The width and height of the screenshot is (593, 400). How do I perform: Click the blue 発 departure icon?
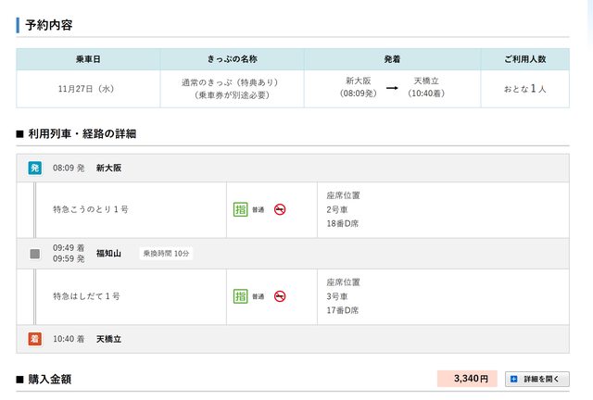(35, 168)
